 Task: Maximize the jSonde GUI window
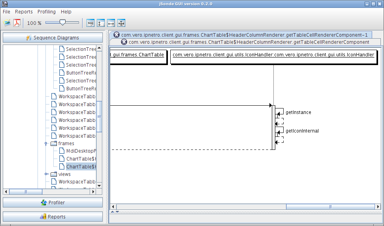pos(373,4)
